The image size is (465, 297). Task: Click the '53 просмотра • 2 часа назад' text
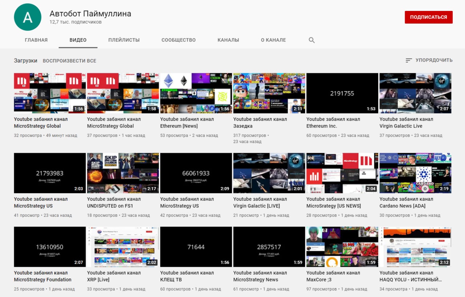click(189, 135)
